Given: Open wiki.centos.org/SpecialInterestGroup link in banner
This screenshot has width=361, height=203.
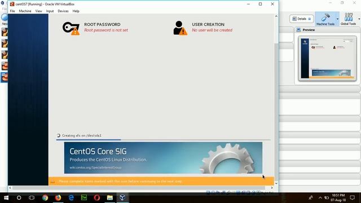Looking at the screenshot, I should pos(95,167).
